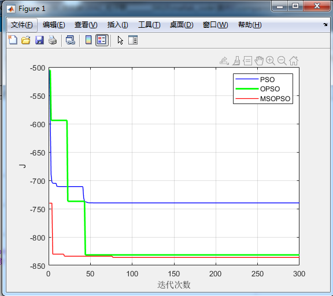Image resolution: width=333 pixels, height=296 pixels.
Task: Open the 工具(T) menu
Action: [x=149, y=25]
